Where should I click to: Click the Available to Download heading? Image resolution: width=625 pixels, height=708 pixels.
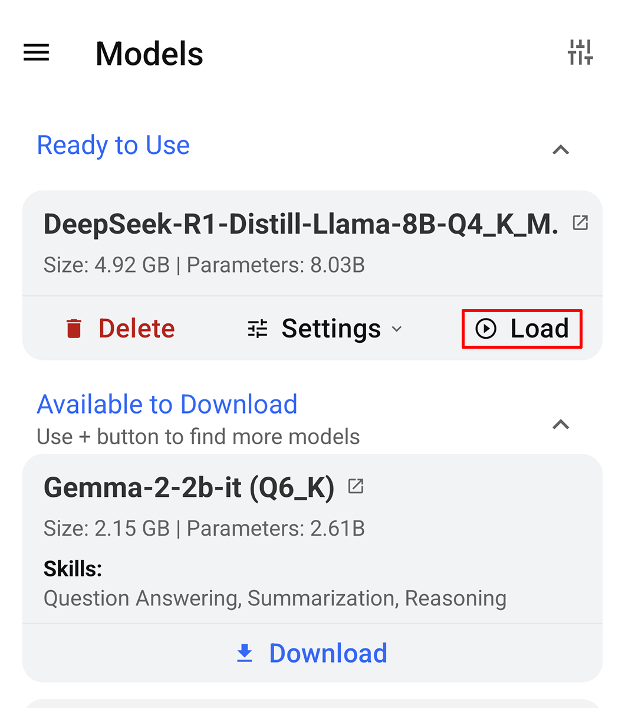click(167, 404)
